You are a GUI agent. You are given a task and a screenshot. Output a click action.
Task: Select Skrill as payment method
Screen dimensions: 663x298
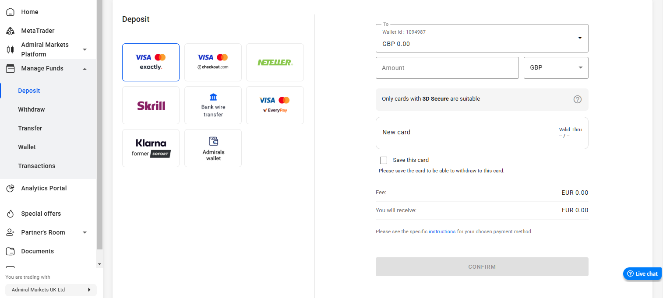pyautogui.click(x=151, y=105)
